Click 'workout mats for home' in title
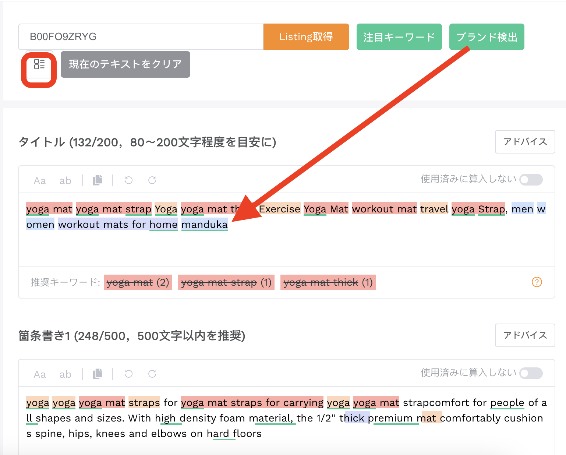 pyautogui.click(x=118, y=225)
